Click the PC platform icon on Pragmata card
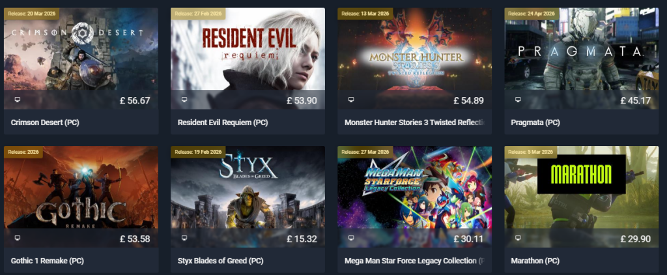This screenshot has width=667, height=275. (x=518, y=100)
